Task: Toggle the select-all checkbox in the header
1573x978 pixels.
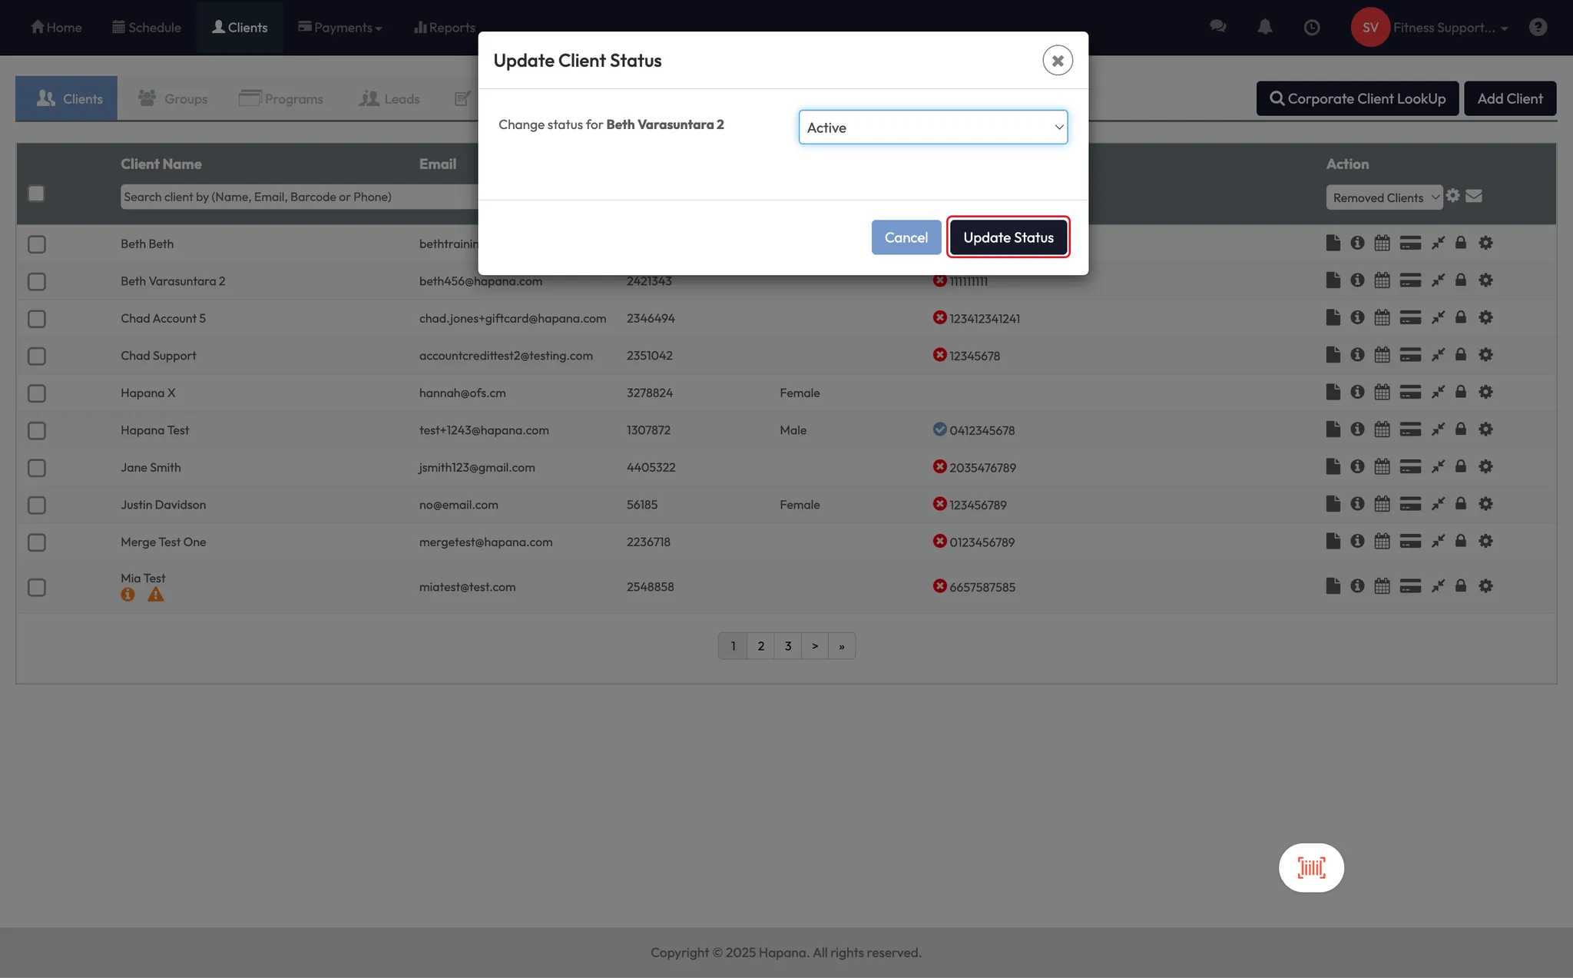Action: (x=36, y=194)
